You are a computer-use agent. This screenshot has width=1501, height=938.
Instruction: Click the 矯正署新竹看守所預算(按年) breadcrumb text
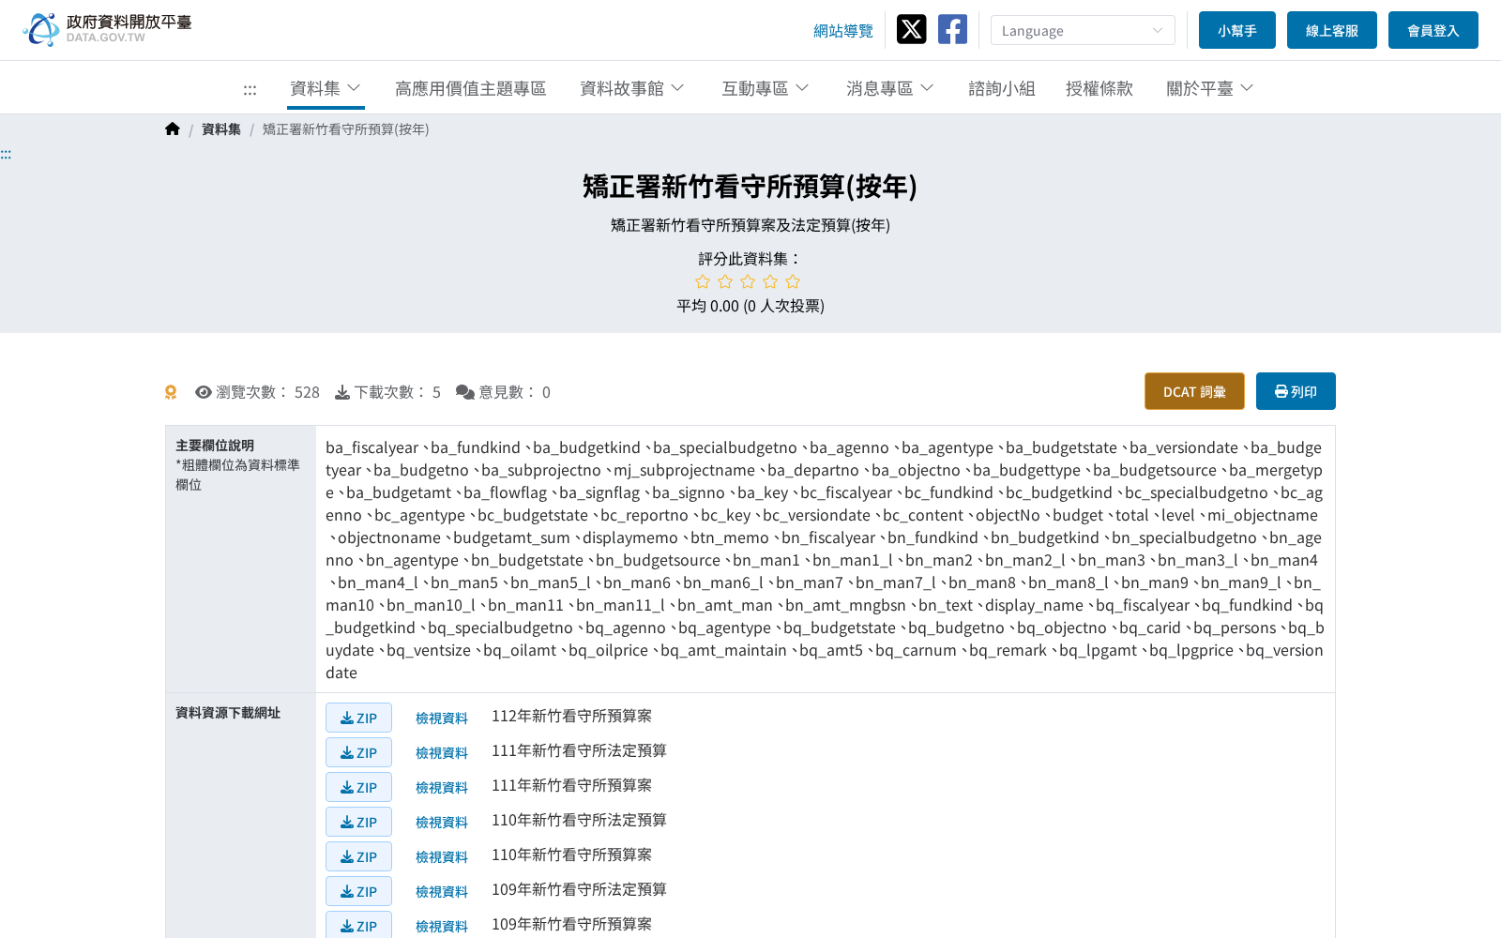[345, 129]
